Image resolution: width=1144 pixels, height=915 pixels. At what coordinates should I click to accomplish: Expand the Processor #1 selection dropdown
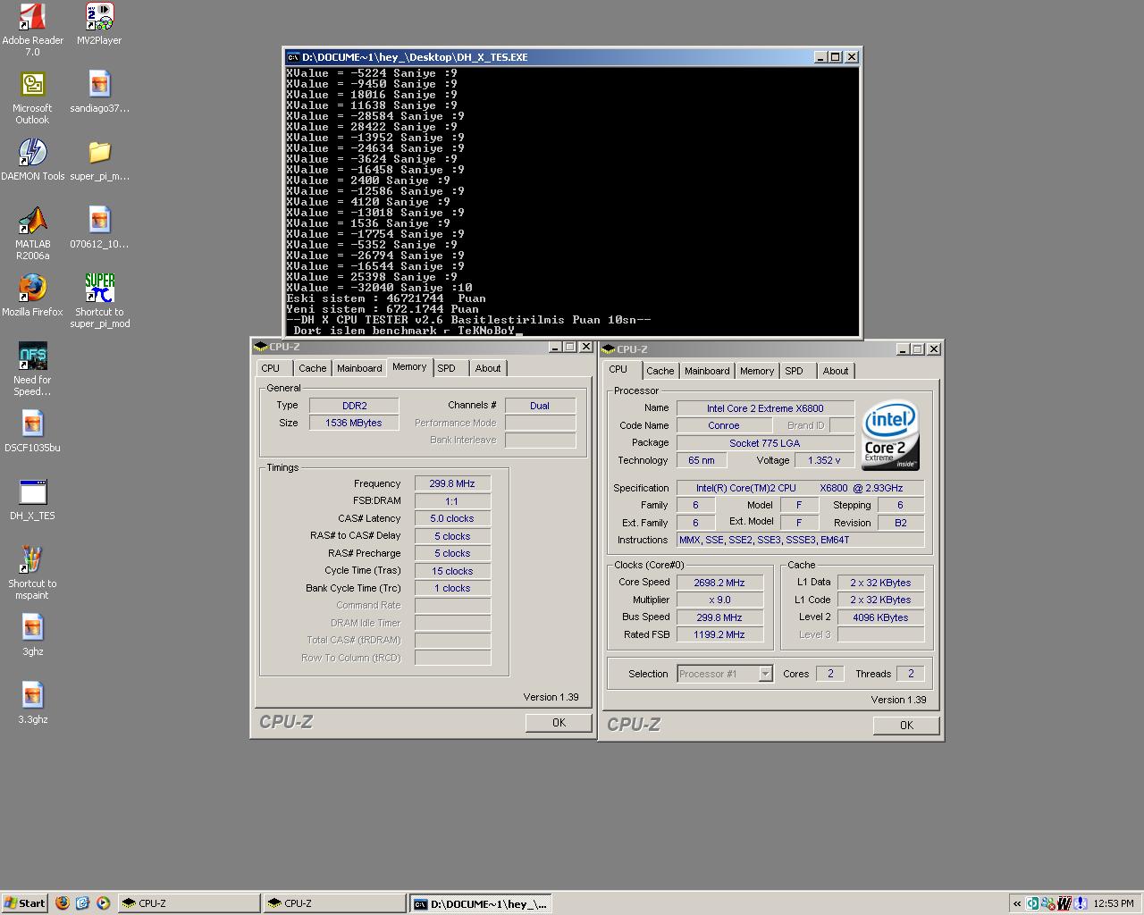click(x=765, y=674)
